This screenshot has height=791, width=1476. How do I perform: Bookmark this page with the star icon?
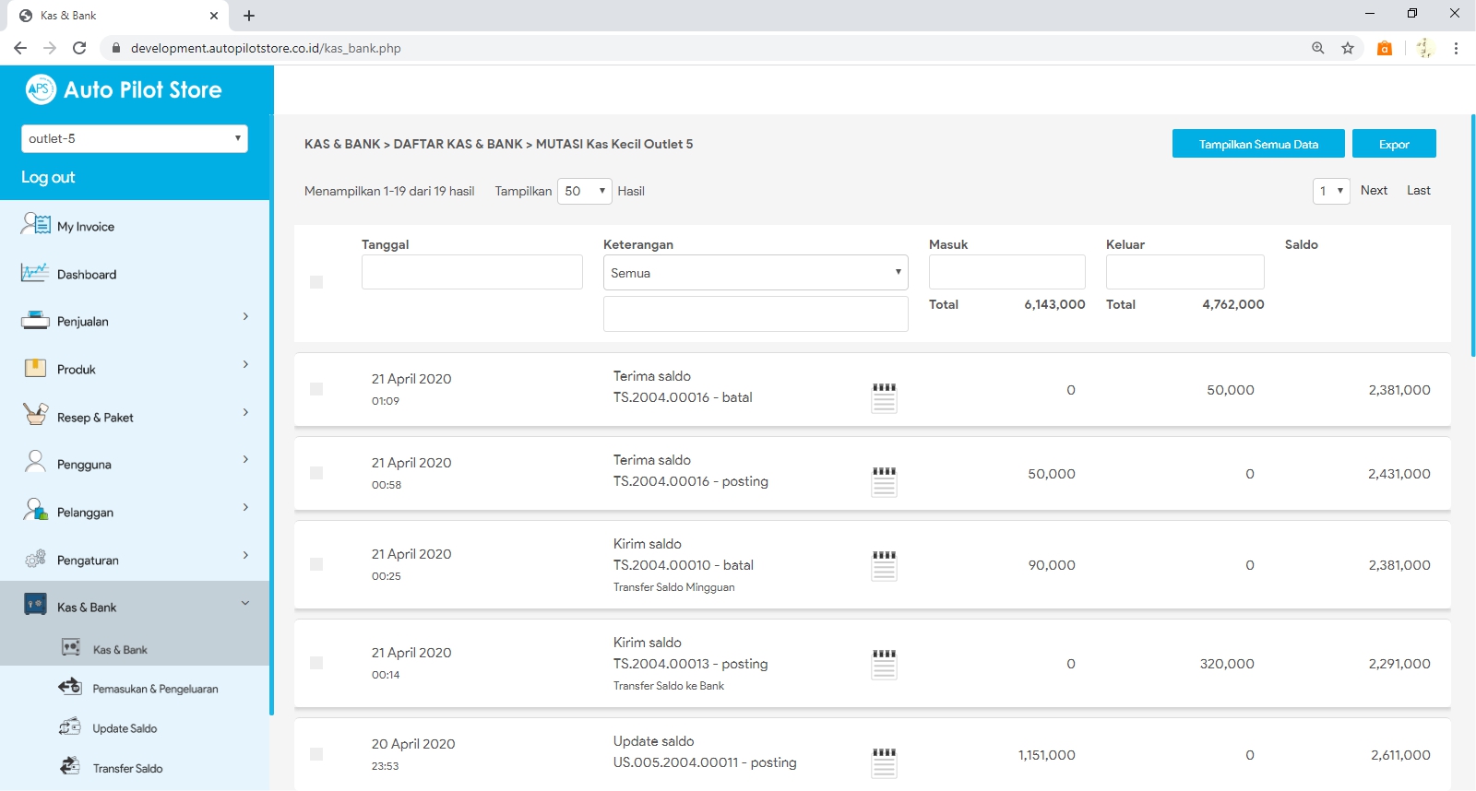pyautogui.click(x=1348, y=48)
